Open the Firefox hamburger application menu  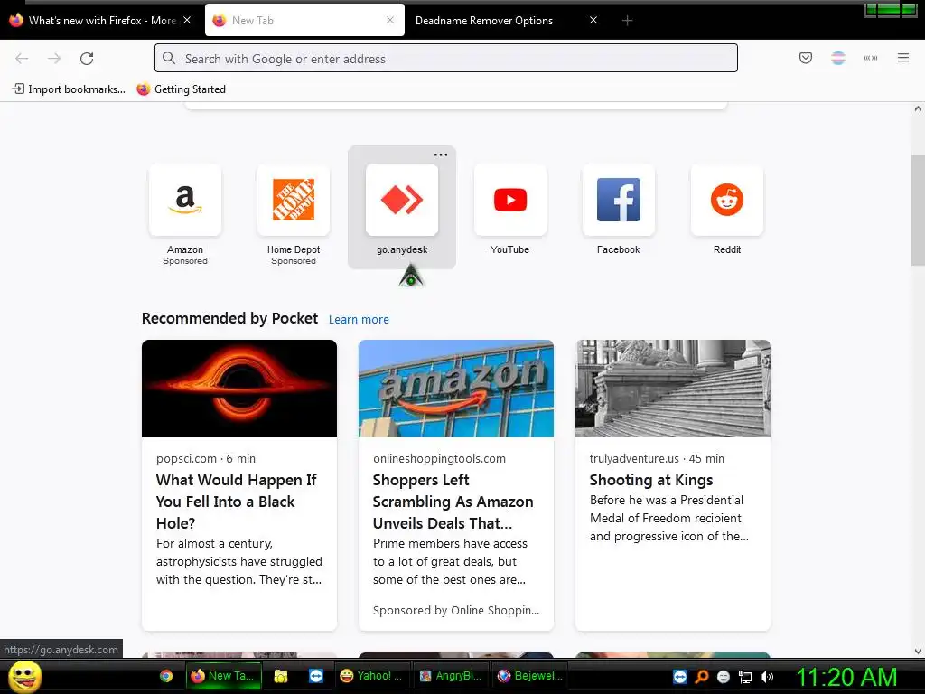click(903, 58)
